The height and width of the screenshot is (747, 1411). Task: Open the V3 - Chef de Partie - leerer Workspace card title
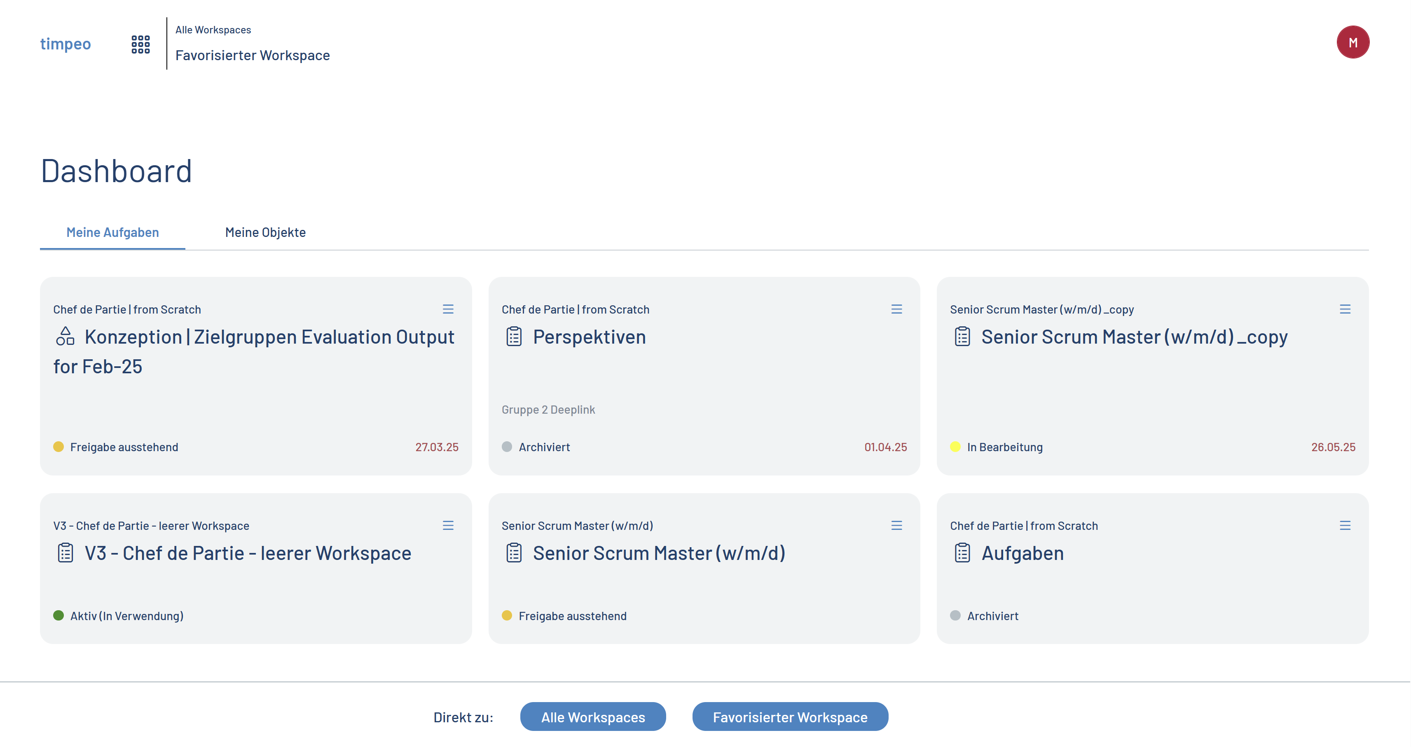[248, 553]
